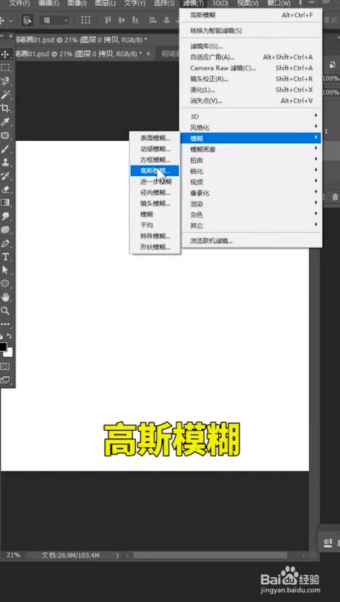Choose 特殊模糊... in the blur submenu

pos(155,236)
